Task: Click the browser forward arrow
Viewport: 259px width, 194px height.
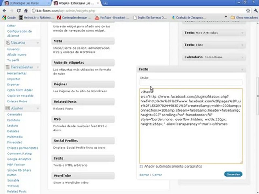Action: (12, 11)
